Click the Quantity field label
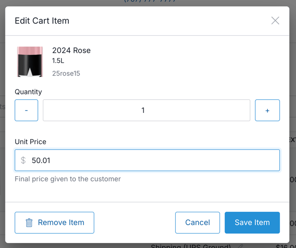This screenshot has height=248, width=296. 28,92
